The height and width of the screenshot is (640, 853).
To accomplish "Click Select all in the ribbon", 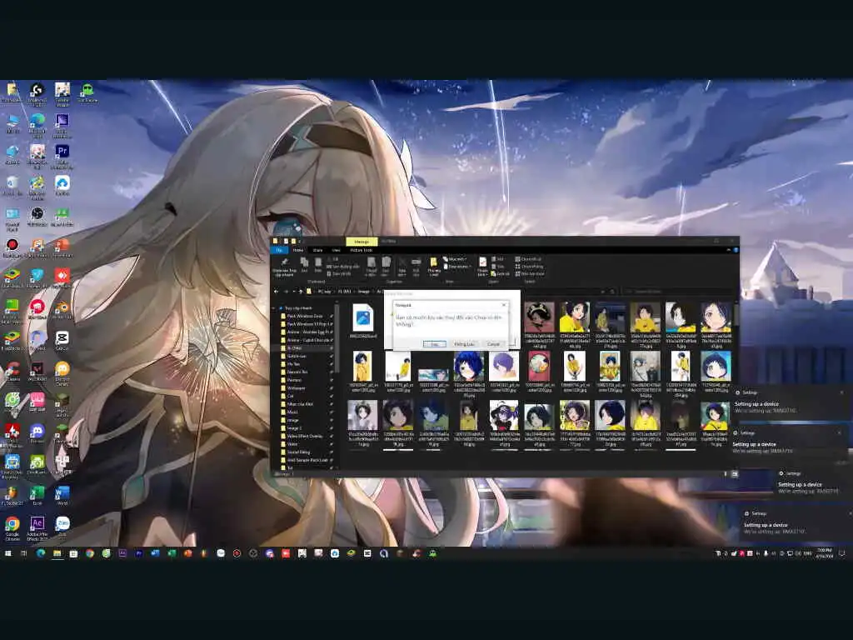I will pyautogui.click(x=527, y=259).
